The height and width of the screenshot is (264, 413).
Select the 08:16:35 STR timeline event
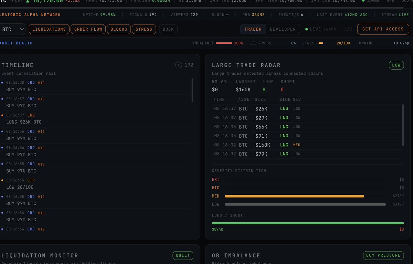point(96,184)
